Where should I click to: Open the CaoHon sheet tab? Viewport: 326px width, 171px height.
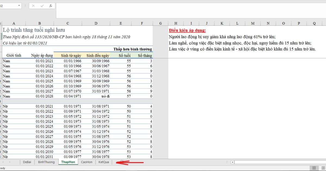[x=87, y=162]
